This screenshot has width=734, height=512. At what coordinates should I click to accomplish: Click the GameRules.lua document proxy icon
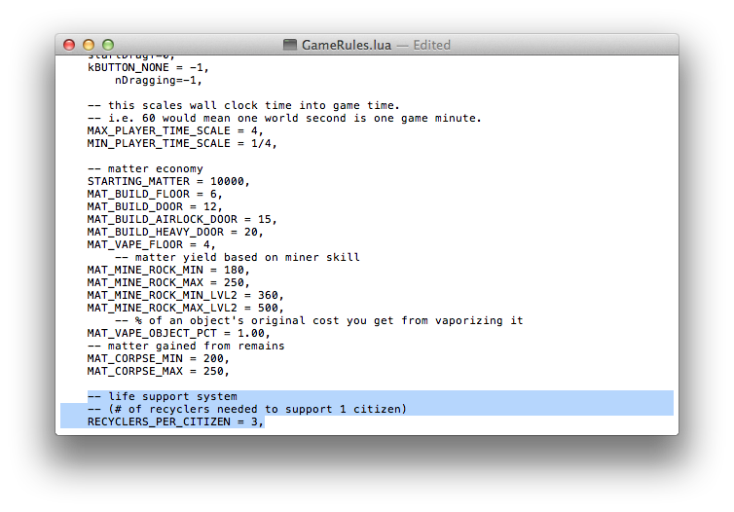coord(290,45)
